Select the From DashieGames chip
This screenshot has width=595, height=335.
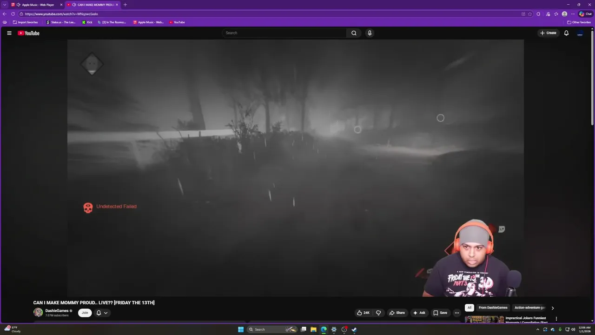pos(493,308)
